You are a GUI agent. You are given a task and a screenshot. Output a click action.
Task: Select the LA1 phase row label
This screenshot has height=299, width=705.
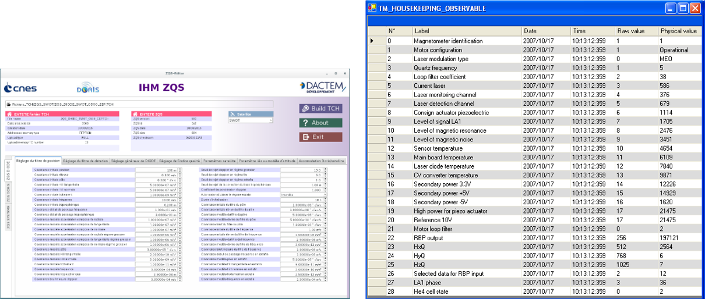[428, 282]
